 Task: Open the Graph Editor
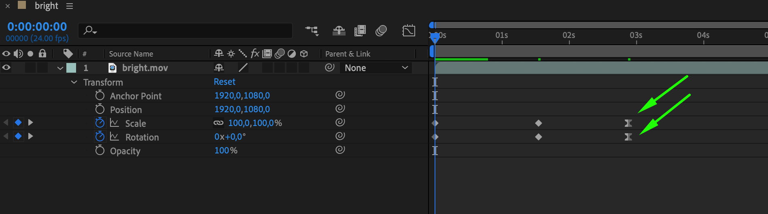coord(409,31)
